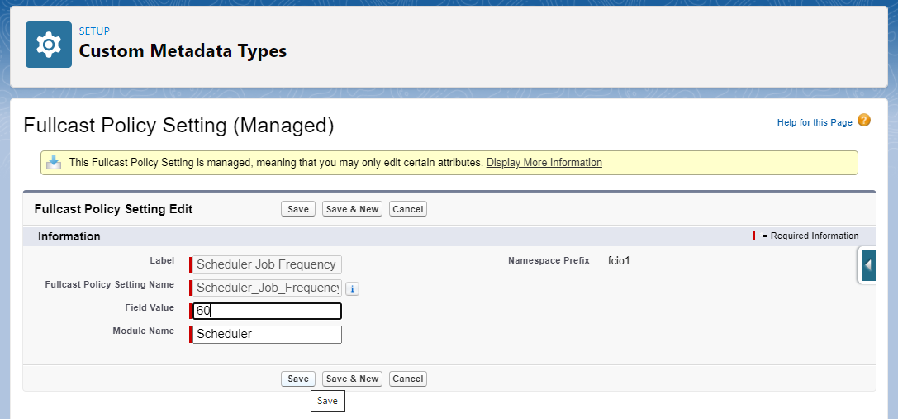Click the Required Information legend text

pos(810,236)
